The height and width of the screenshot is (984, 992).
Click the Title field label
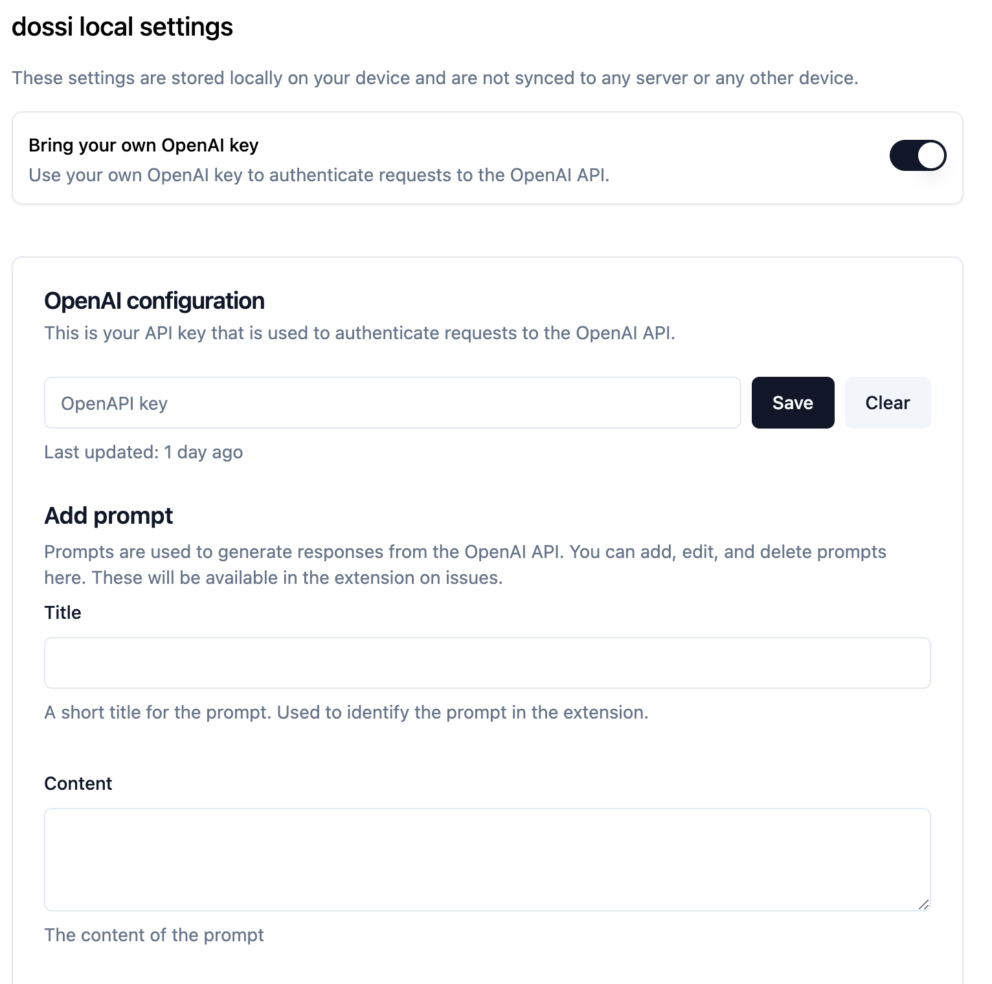pos(63,612)
